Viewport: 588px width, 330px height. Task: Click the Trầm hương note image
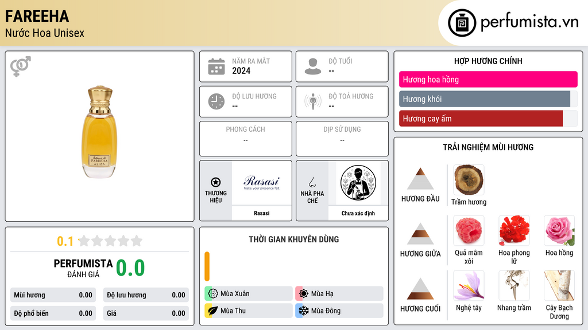click(x=469, y=180)
